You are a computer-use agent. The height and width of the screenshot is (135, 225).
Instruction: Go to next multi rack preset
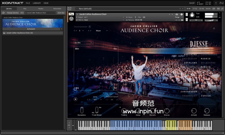tap(183, 9)
